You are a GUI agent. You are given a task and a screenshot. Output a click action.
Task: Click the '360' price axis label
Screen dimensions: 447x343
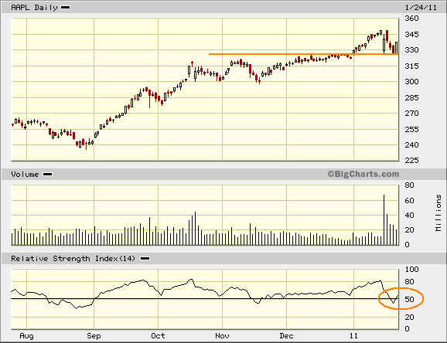411,19
